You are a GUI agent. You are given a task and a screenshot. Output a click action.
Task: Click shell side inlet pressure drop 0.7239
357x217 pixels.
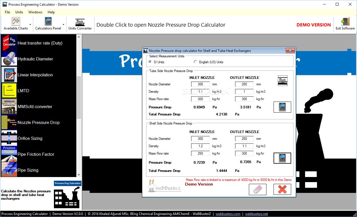(x=199, y=163)
